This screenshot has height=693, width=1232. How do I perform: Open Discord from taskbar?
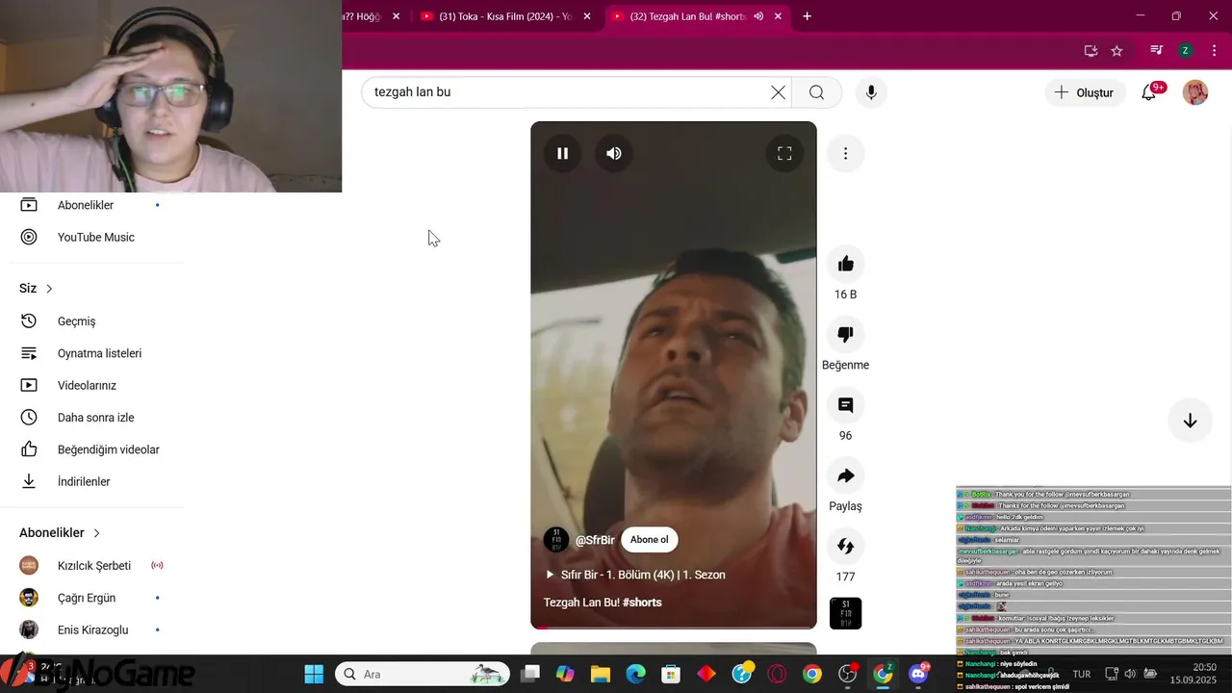point(918,674)
